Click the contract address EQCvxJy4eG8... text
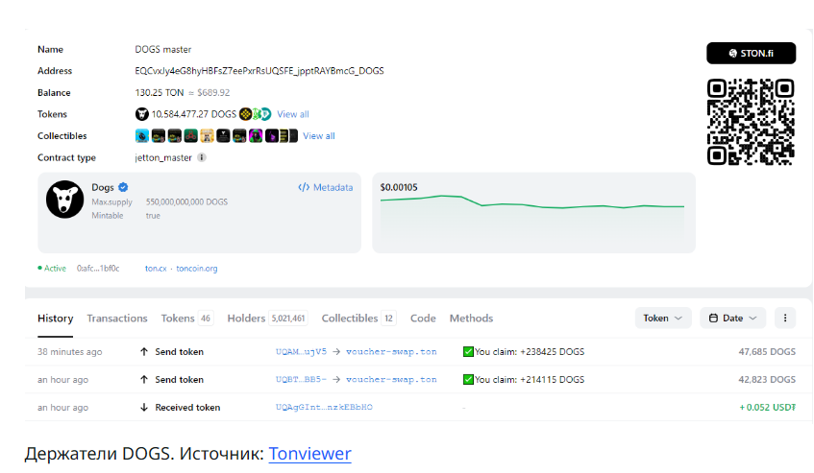The width and height of the screenshot is (814, 473). [259, 70]
